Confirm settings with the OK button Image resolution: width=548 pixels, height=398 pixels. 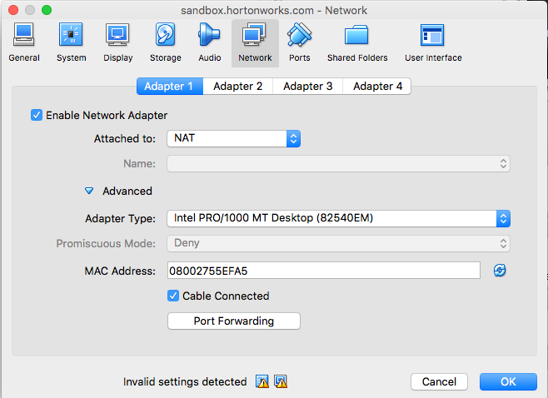click(x=508, y=381)
